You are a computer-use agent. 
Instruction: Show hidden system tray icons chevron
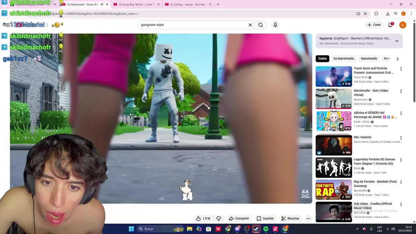[x=357, y=229]
